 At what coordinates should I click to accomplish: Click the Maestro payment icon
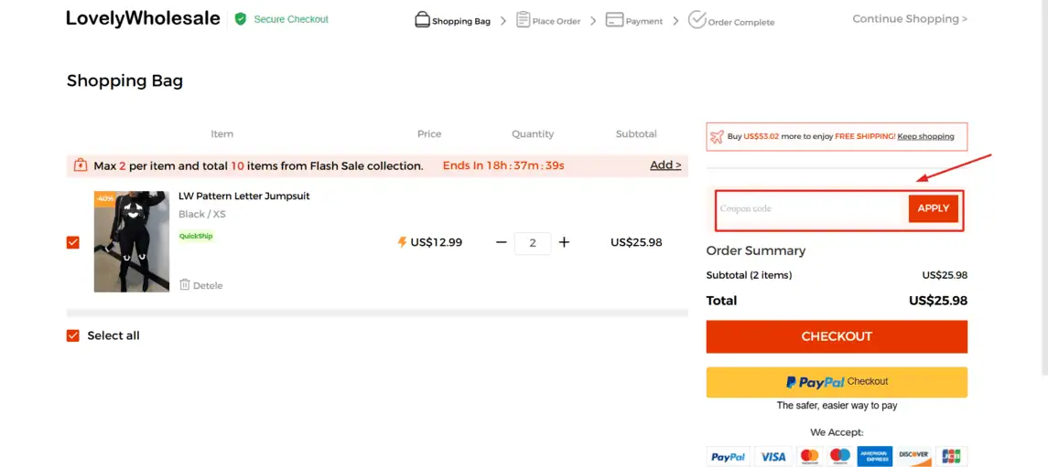[839, 457]
